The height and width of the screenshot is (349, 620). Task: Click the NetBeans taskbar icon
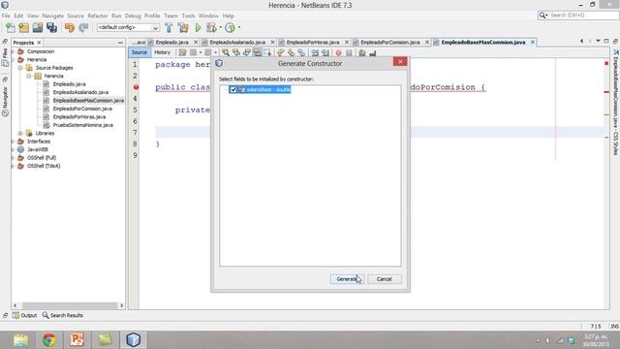134,340
